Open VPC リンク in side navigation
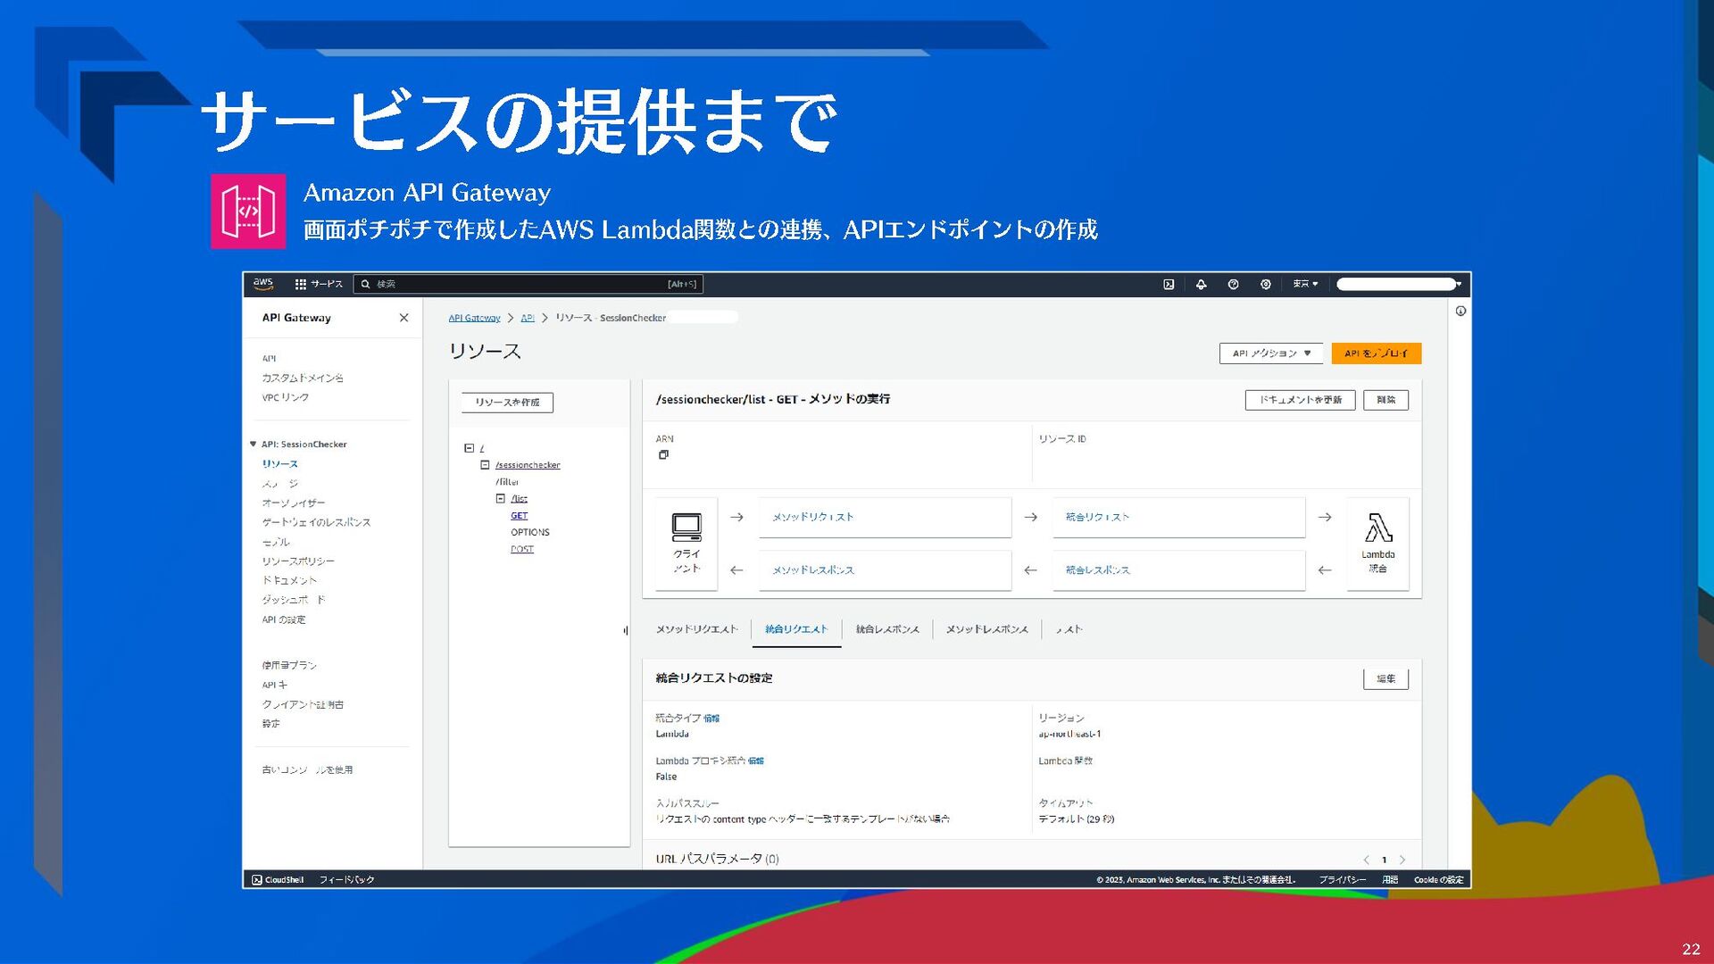Screen dimensions: 1714x964 (286, 398)
